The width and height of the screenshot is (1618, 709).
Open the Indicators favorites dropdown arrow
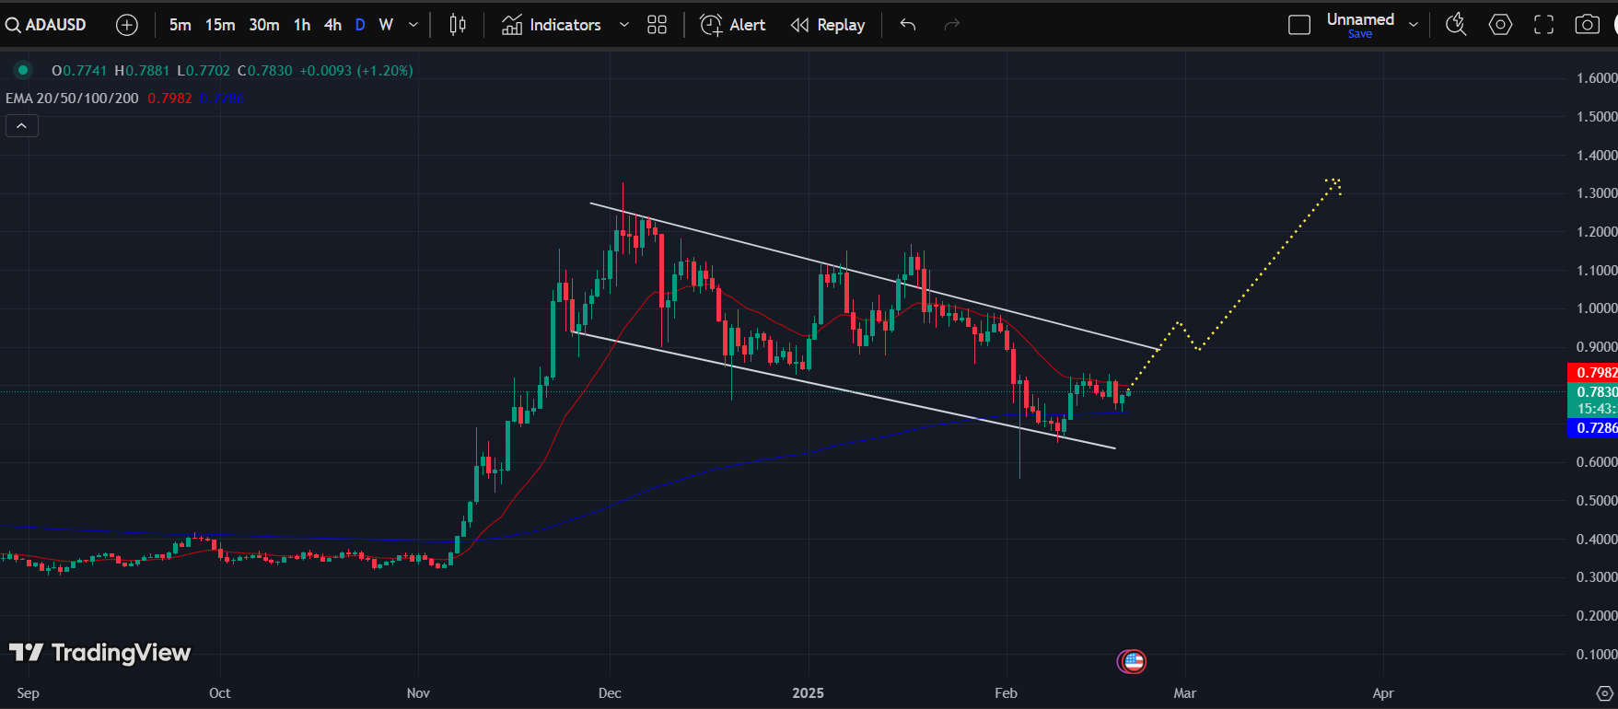623,25
